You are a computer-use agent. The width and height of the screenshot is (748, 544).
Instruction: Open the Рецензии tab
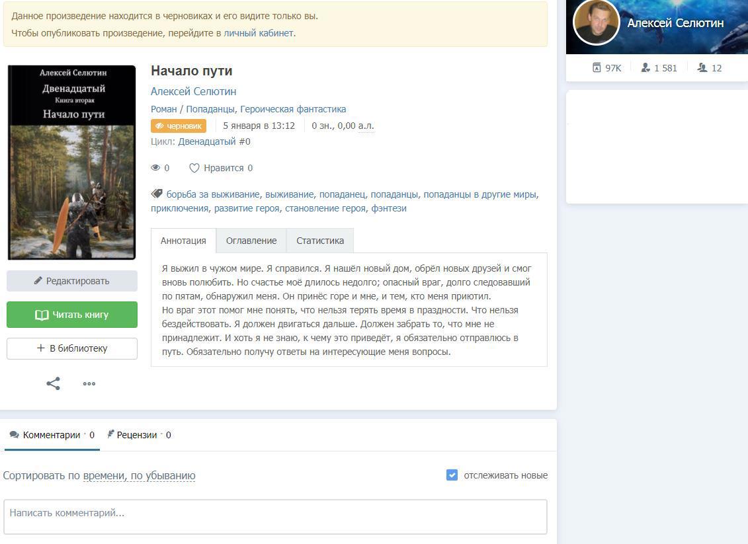click(139, 435)
